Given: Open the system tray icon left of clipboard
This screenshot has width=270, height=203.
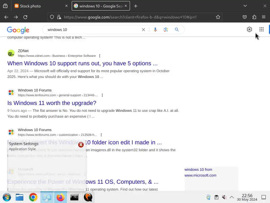Looking at the screenshot, I should point(208,197).
